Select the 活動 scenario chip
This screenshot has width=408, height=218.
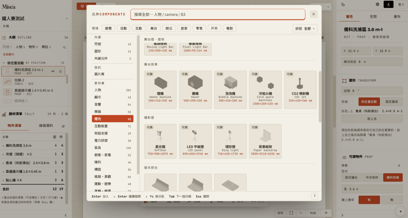pyautogui.click(x=124, y=28)
